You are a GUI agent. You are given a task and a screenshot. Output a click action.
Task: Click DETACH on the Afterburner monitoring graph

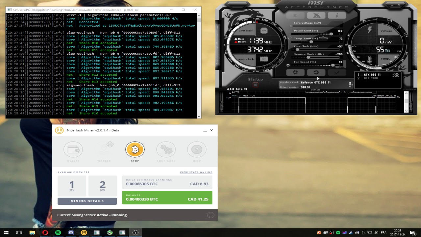tap(315, 90)
